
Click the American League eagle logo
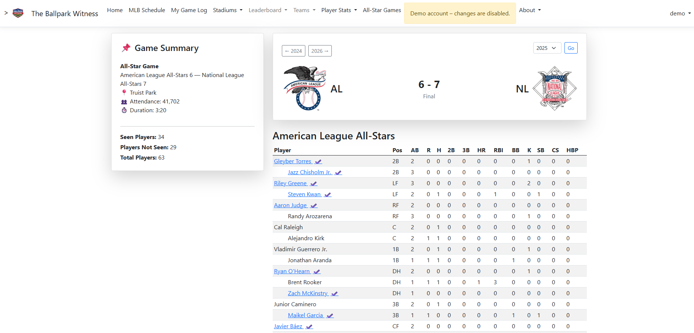tap(305, 88)
